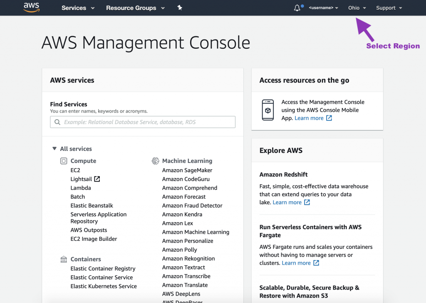This screenshot has width=426, height=303.
Task: Click the pin shortcut icon in navbar
Action: point(180,8)
